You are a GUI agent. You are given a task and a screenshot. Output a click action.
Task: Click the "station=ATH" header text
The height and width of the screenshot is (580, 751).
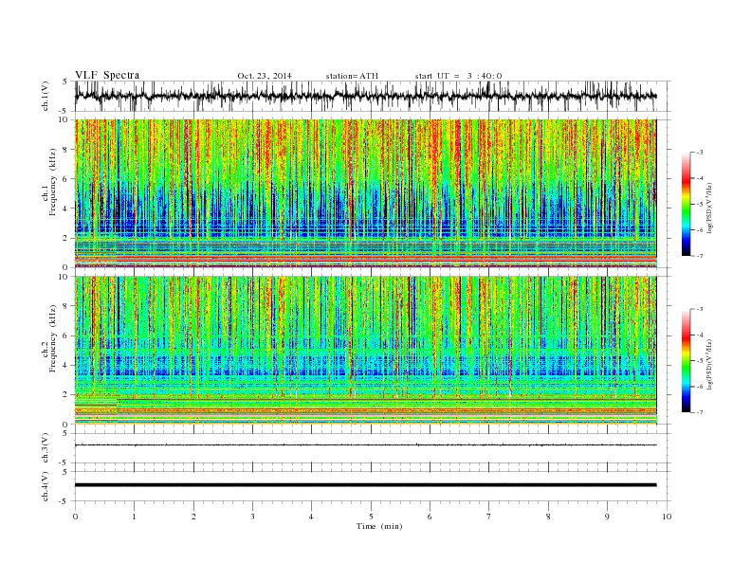352,76
